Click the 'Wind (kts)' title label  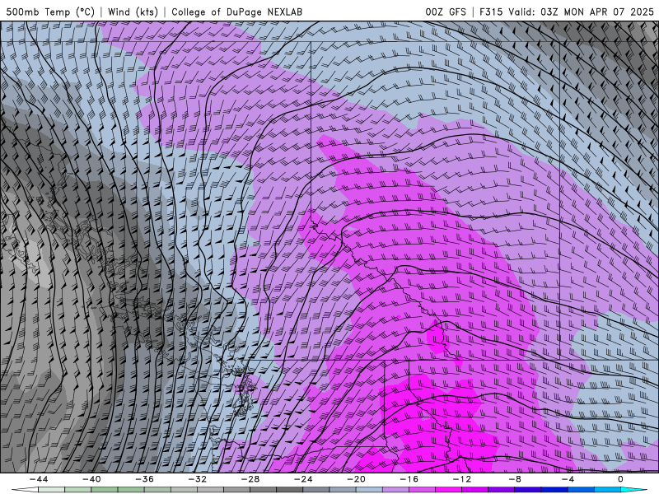(133, 12)
